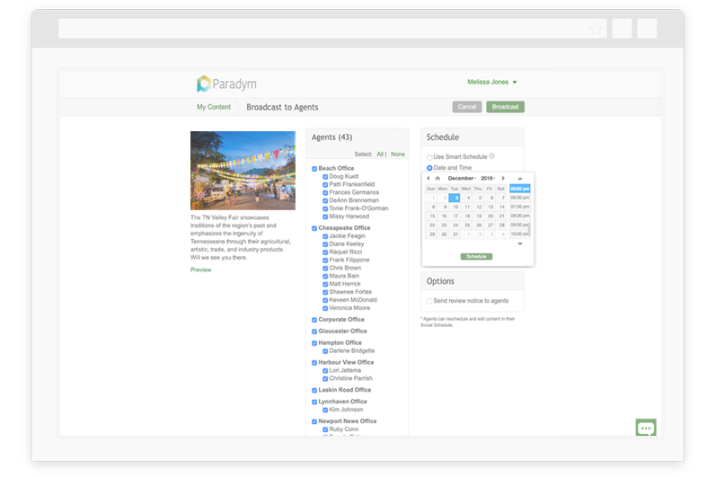715x477 pixels.
Task: Uncheck agent Matt Herrick
Action: click(325, 285)
